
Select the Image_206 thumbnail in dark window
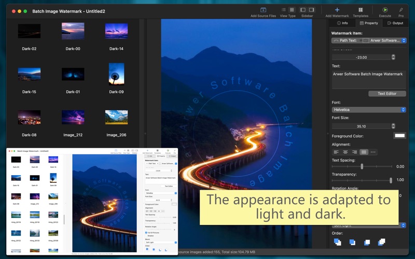[x=116, y=117]
